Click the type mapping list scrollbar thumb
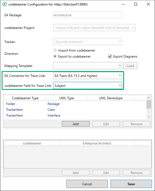This screenshot has height=191, width=155. 149,104
